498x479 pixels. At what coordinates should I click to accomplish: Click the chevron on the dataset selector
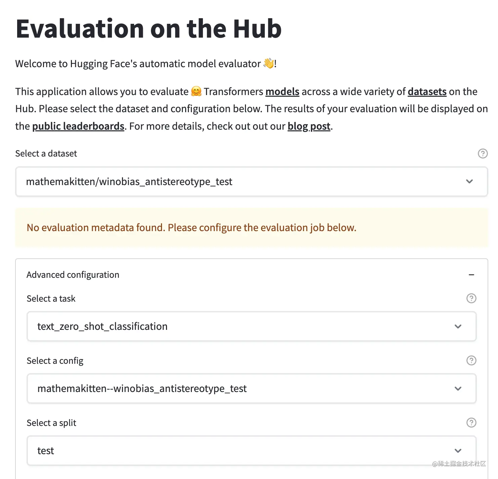pyautogui.click(x=469, y=181)
